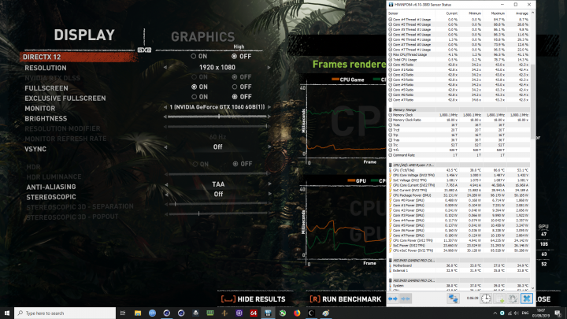Click the HWiNFO blue X close-sensors icon

527,299
